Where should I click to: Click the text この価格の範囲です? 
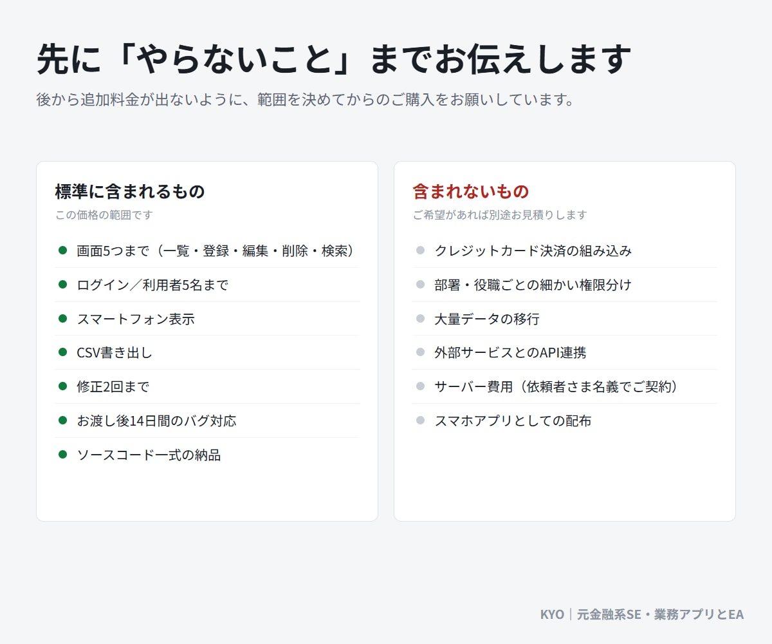point(104,215)
